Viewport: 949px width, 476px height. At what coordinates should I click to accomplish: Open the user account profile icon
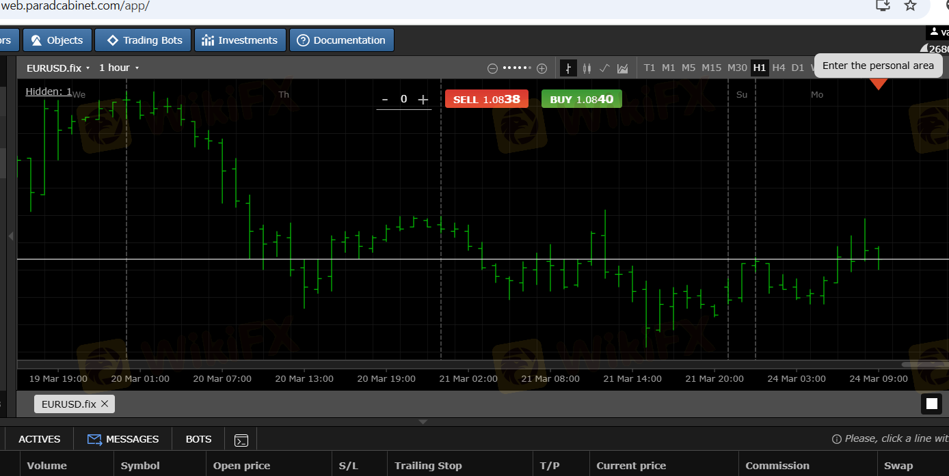(x=935, y=32)
